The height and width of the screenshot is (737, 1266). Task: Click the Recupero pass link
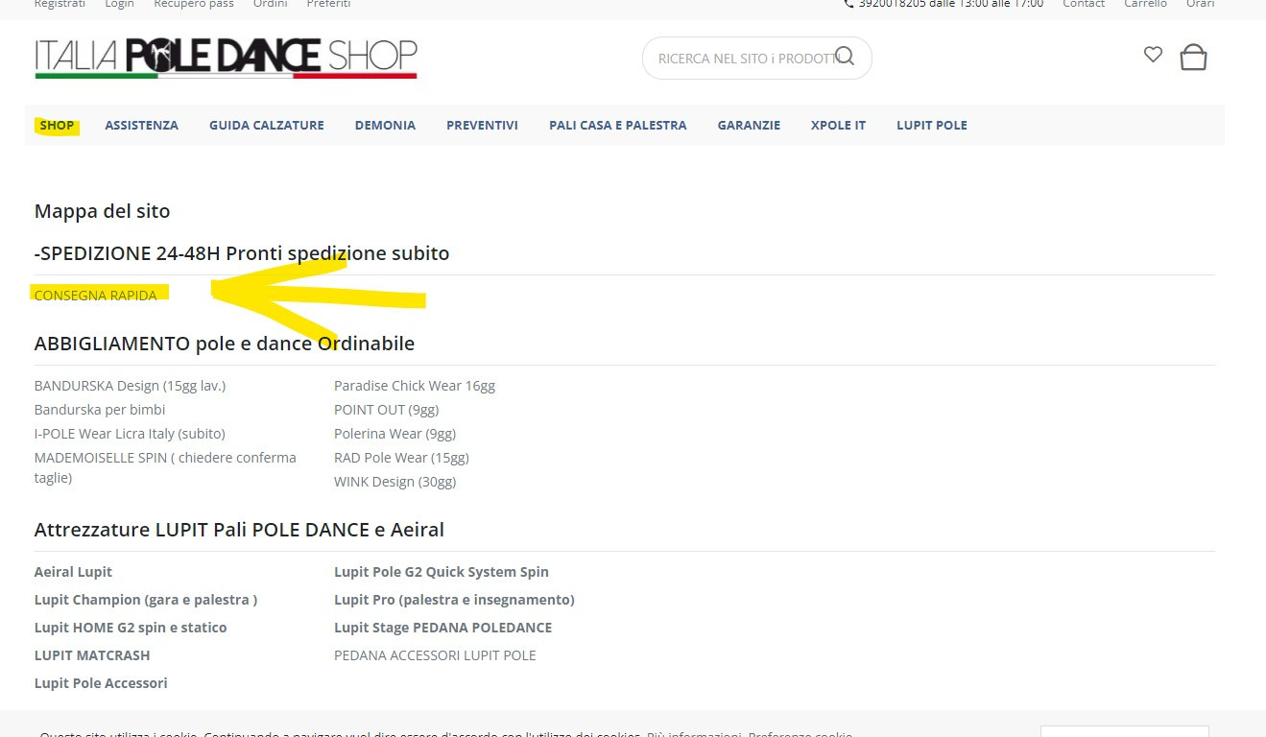[x=194, y=4]
